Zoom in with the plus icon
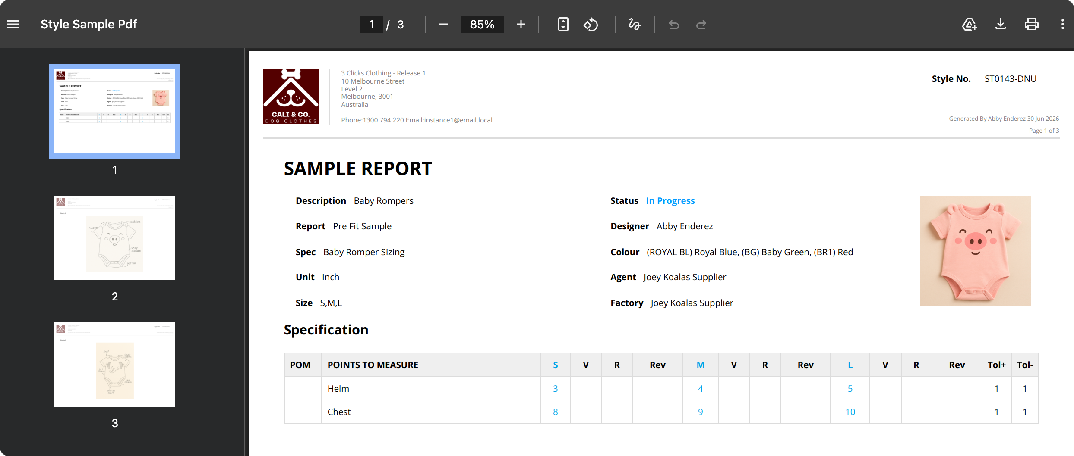The image size is (1074, 456). pyautogui.click(x=521, y=25)
